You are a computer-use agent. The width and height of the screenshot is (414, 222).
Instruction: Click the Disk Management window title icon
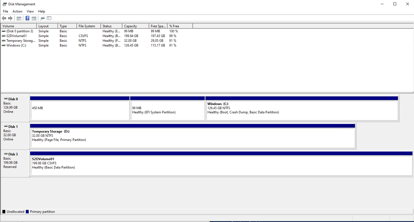pyautogui.click(x=4, y=4)
